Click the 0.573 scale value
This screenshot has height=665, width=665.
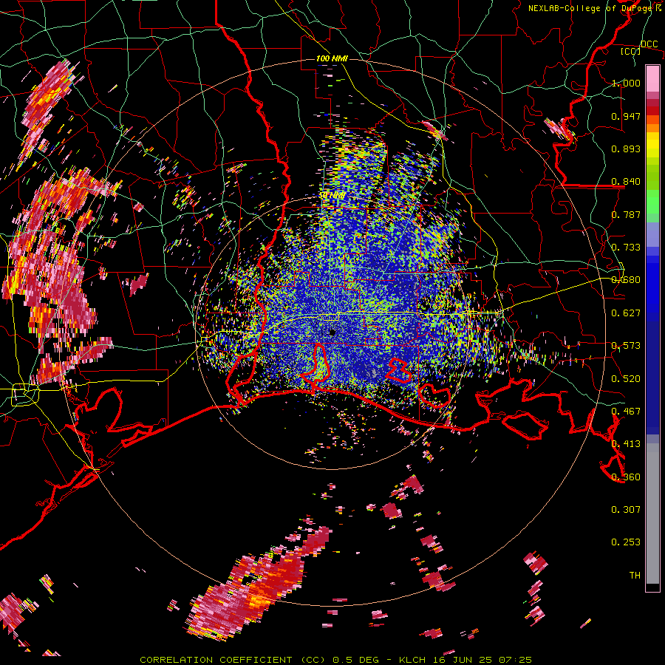[x=626, y=346]
